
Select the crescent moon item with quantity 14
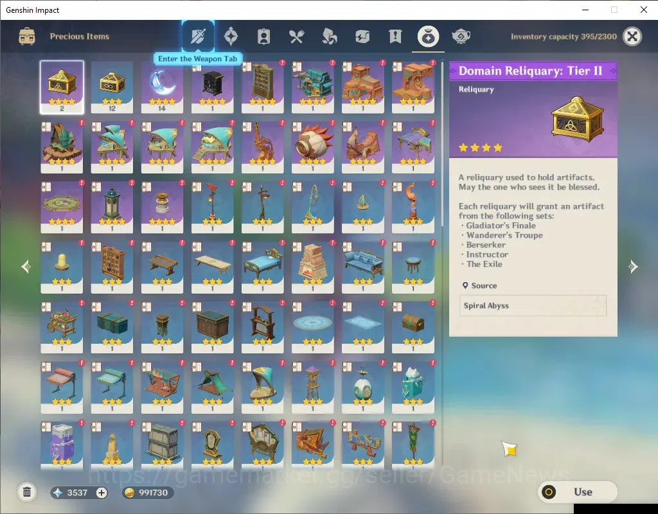pyautogui.click(x=162, y=87)
